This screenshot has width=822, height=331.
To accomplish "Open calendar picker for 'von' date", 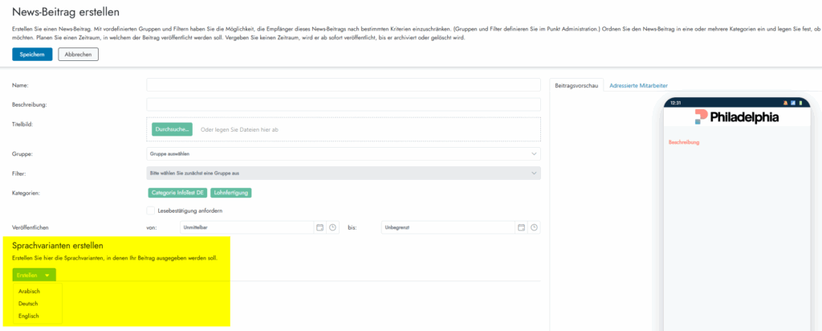I will pyautogui.click(x=319, y=227).
